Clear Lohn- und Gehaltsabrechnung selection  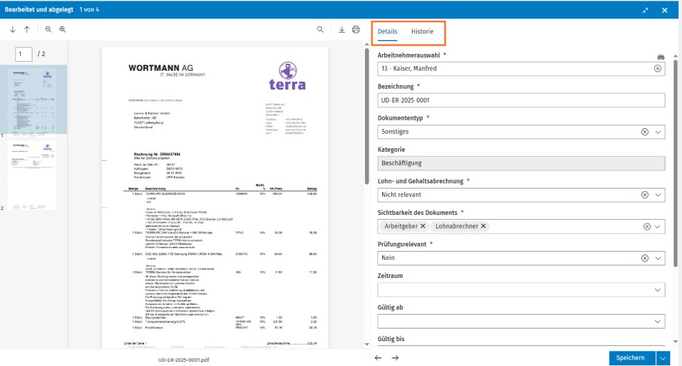coord(645,195)
